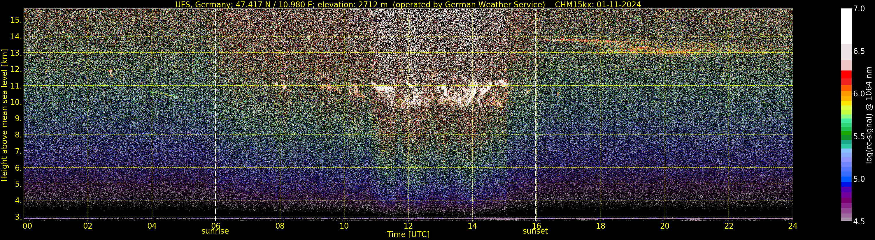875x240 pixels.
Task: Click the time axis tick "14"
Action: pyautogui.click(x=472, y=226)
